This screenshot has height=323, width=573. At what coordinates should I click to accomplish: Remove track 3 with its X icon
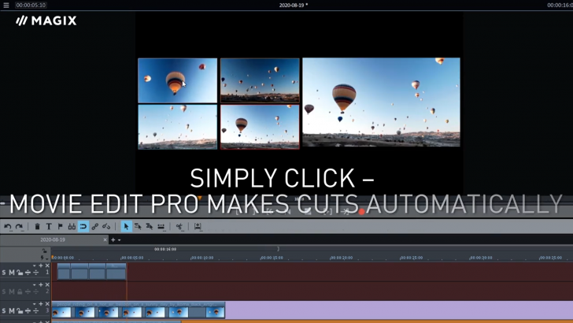coord(47,304)
